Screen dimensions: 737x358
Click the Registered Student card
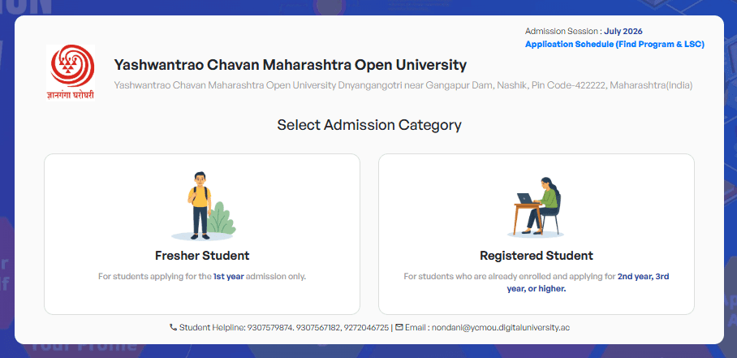(537, 234)
